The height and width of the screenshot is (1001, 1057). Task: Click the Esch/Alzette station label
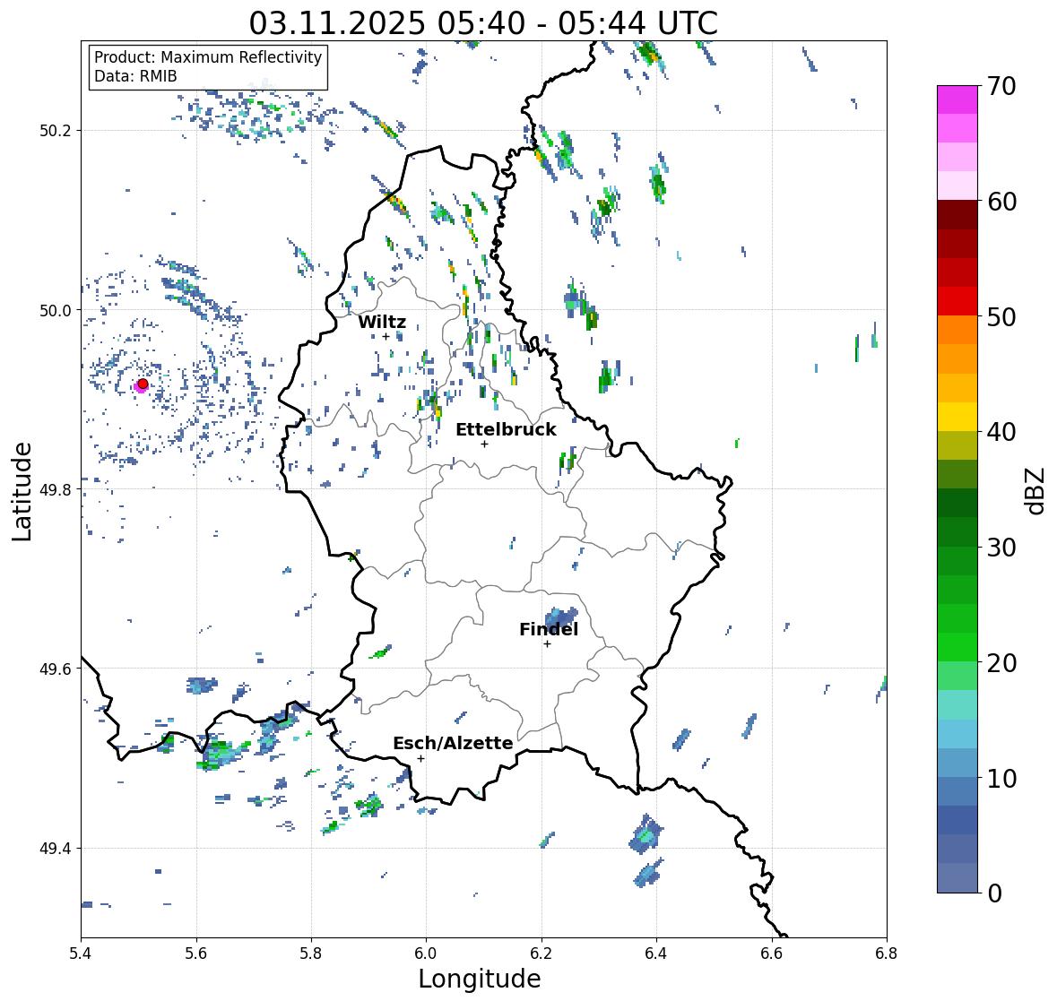tap(453, 743)
